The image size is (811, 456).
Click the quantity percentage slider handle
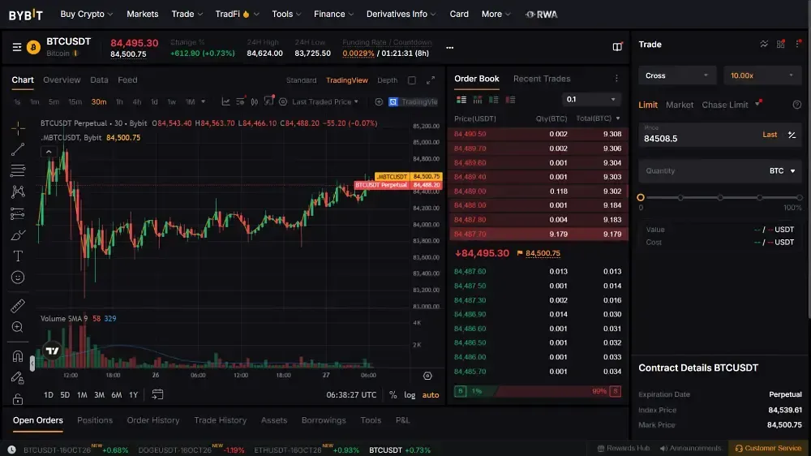641,197
